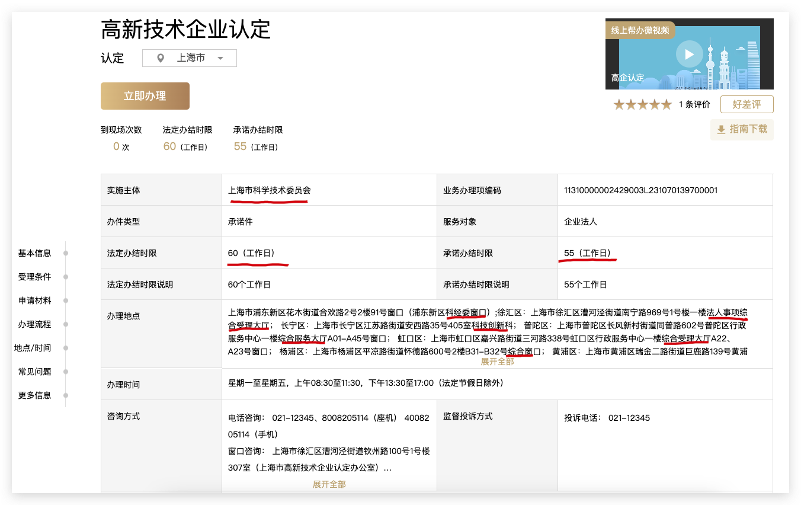The height and width of the screenshot is (505, 801).
Task: Click the 企业法人 cell value
Action: tap(581, 222)
